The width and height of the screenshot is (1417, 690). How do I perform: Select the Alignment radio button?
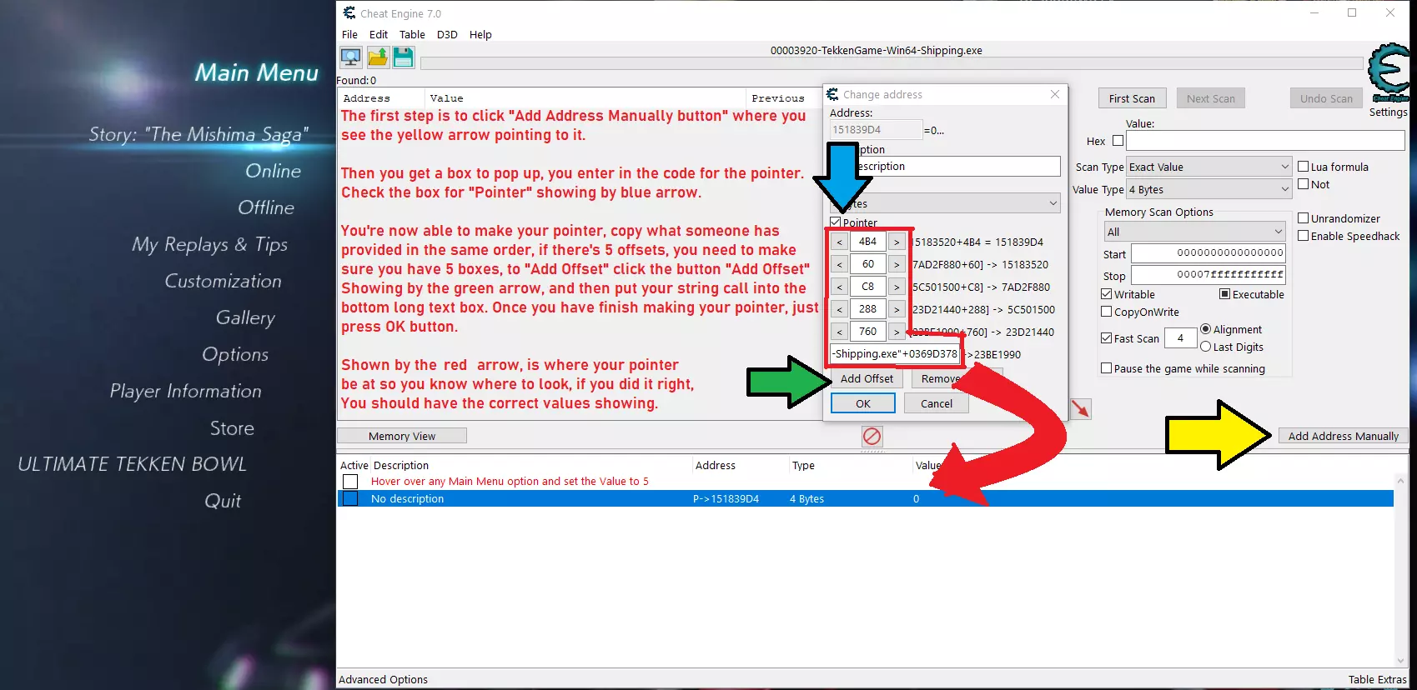1205,329
